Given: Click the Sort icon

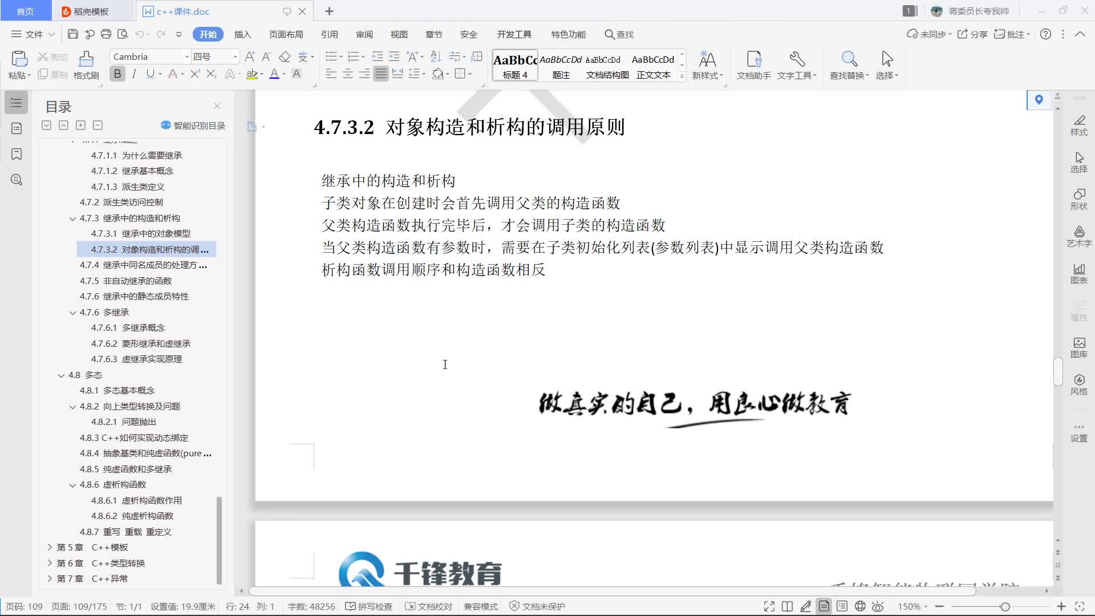Looking at the screenshot, I should tap(436, 56).
